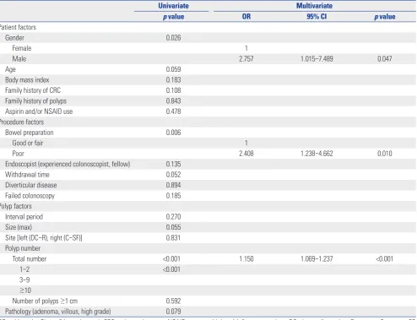417x320 pixels.
Task: Click the Diverticular disease label
Action: click(x=31, y=185)
